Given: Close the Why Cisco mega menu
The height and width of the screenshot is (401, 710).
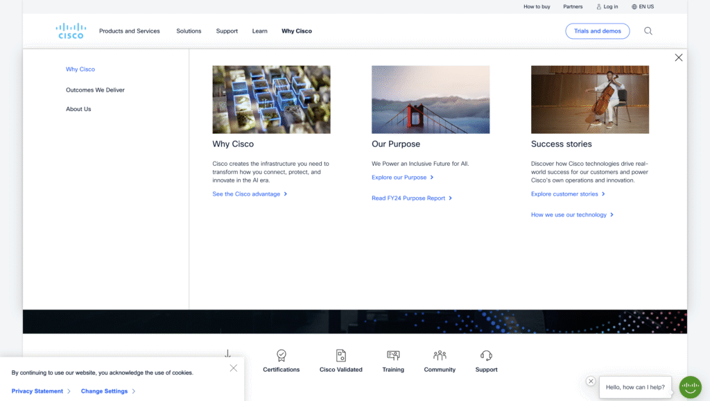Looking at the screenshot, I should click(x=678, y=58).
